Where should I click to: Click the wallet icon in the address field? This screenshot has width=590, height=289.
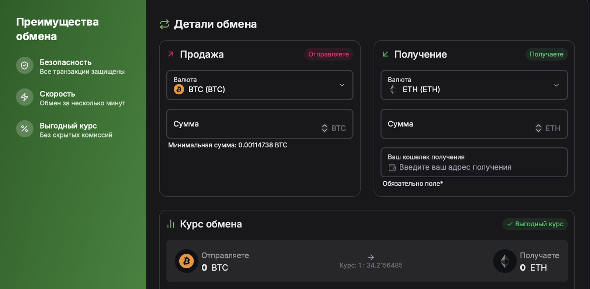pos(392,168)
